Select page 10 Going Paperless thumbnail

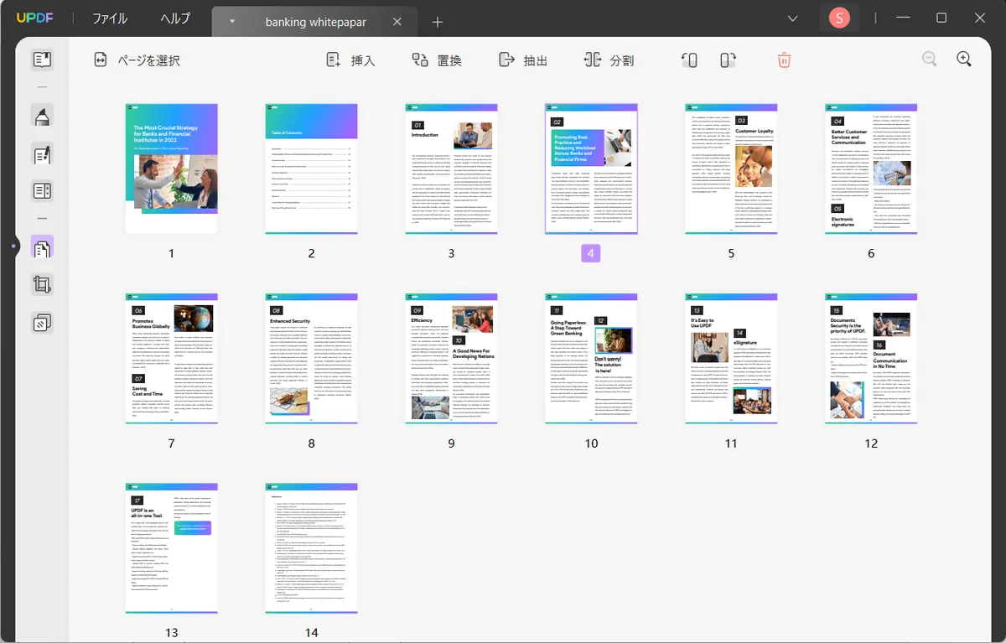pyautogui.click(x=591, y=358)
